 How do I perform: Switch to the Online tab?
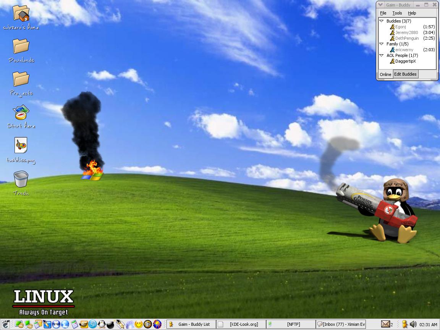pyautogui.click(x=385, y=74)
